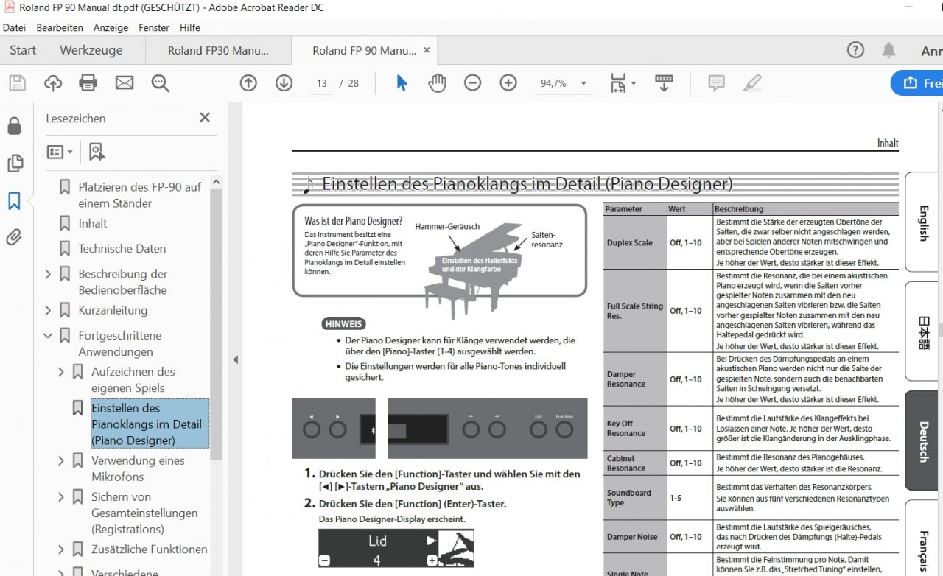The width and height of the screenshot is (943, 576).
Task: Switch to the Start tab
Action: 23,50
